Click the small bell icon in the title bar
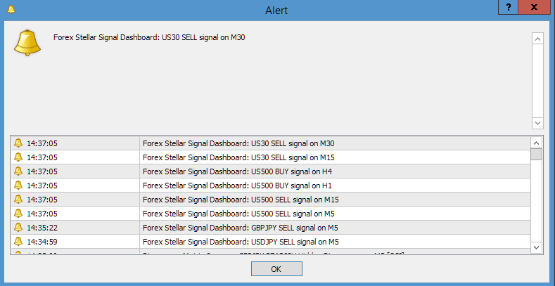555x286 pixels. [x=10, y=9]
